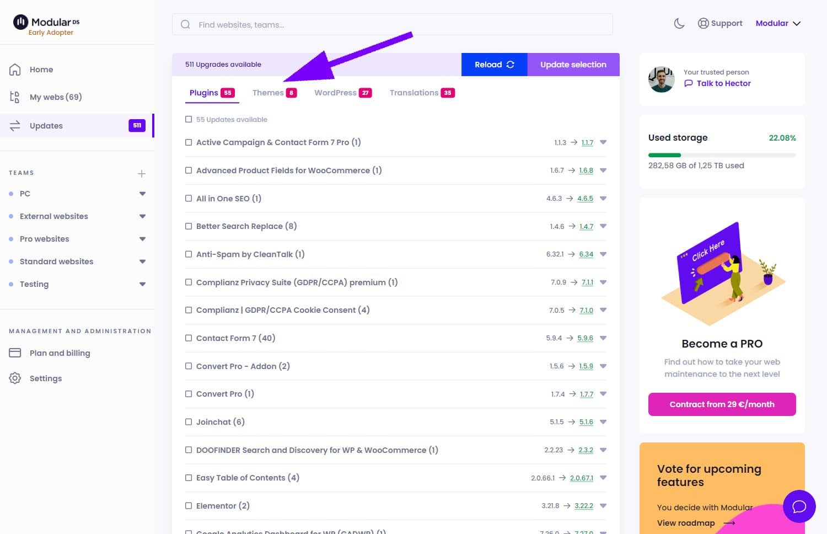Viewport: 827px width, 534px height.
Task: Switch to the WordPress tab
Action: click(343, 93)
